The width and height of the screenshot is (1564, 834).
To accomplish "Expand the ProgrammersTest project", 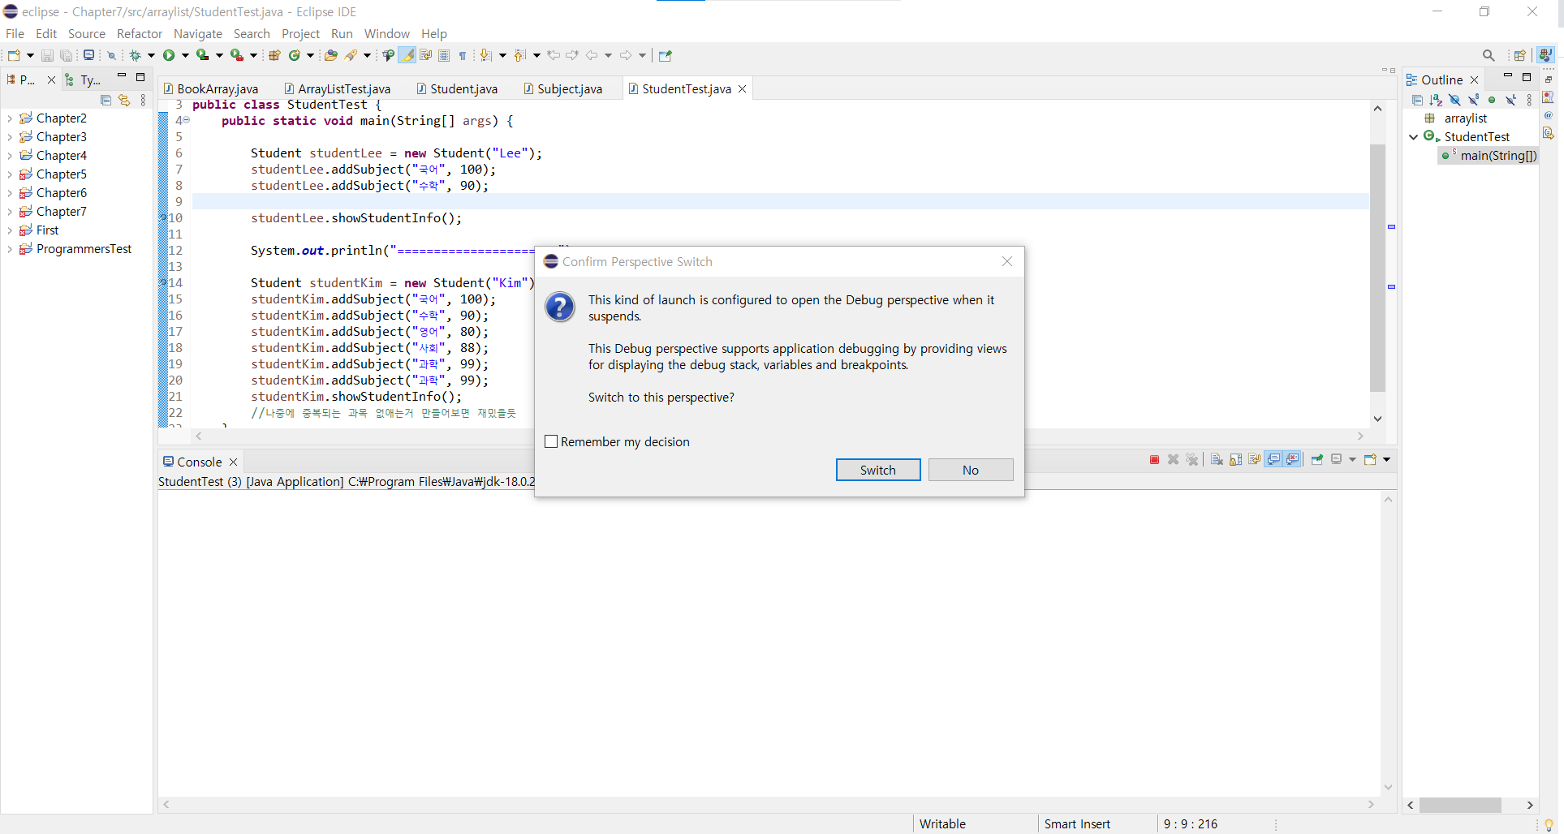I will click(9, 249).
